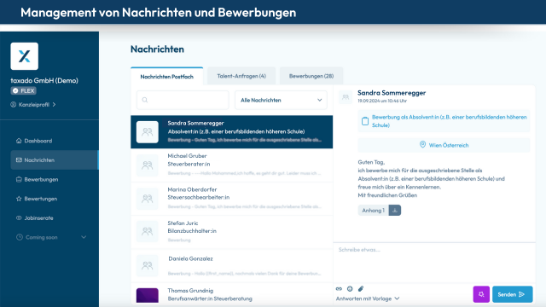
Task: Open Daniela Gonzalez's message
Action: pos(231,265)
